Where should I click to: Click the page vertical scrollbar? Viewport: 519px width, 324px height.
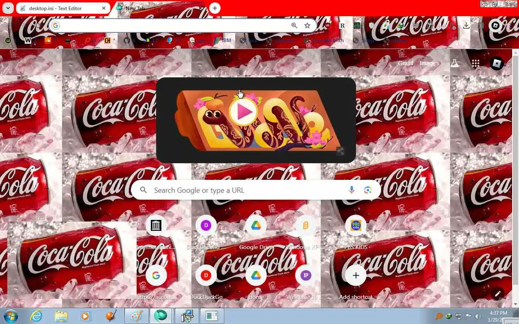516,178
